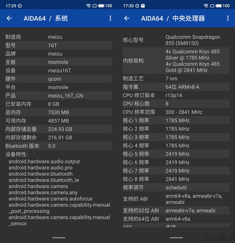
Task: Tap the 设备特性 heading
Action: [x=16, y=154]
